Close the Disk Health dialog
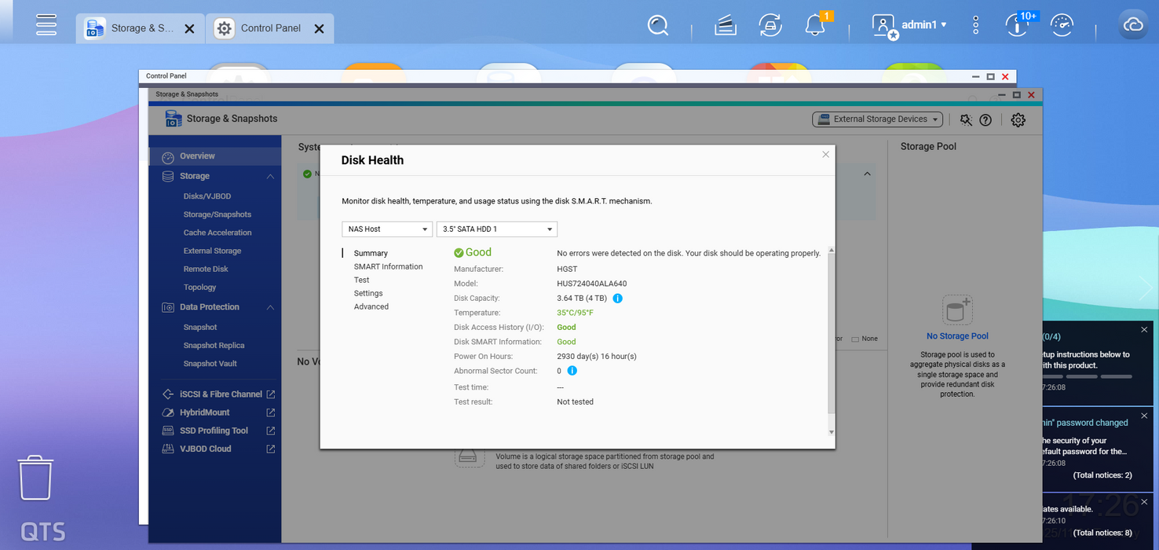1159x550 pixels. pyautogui.click(x=825, y=155)
